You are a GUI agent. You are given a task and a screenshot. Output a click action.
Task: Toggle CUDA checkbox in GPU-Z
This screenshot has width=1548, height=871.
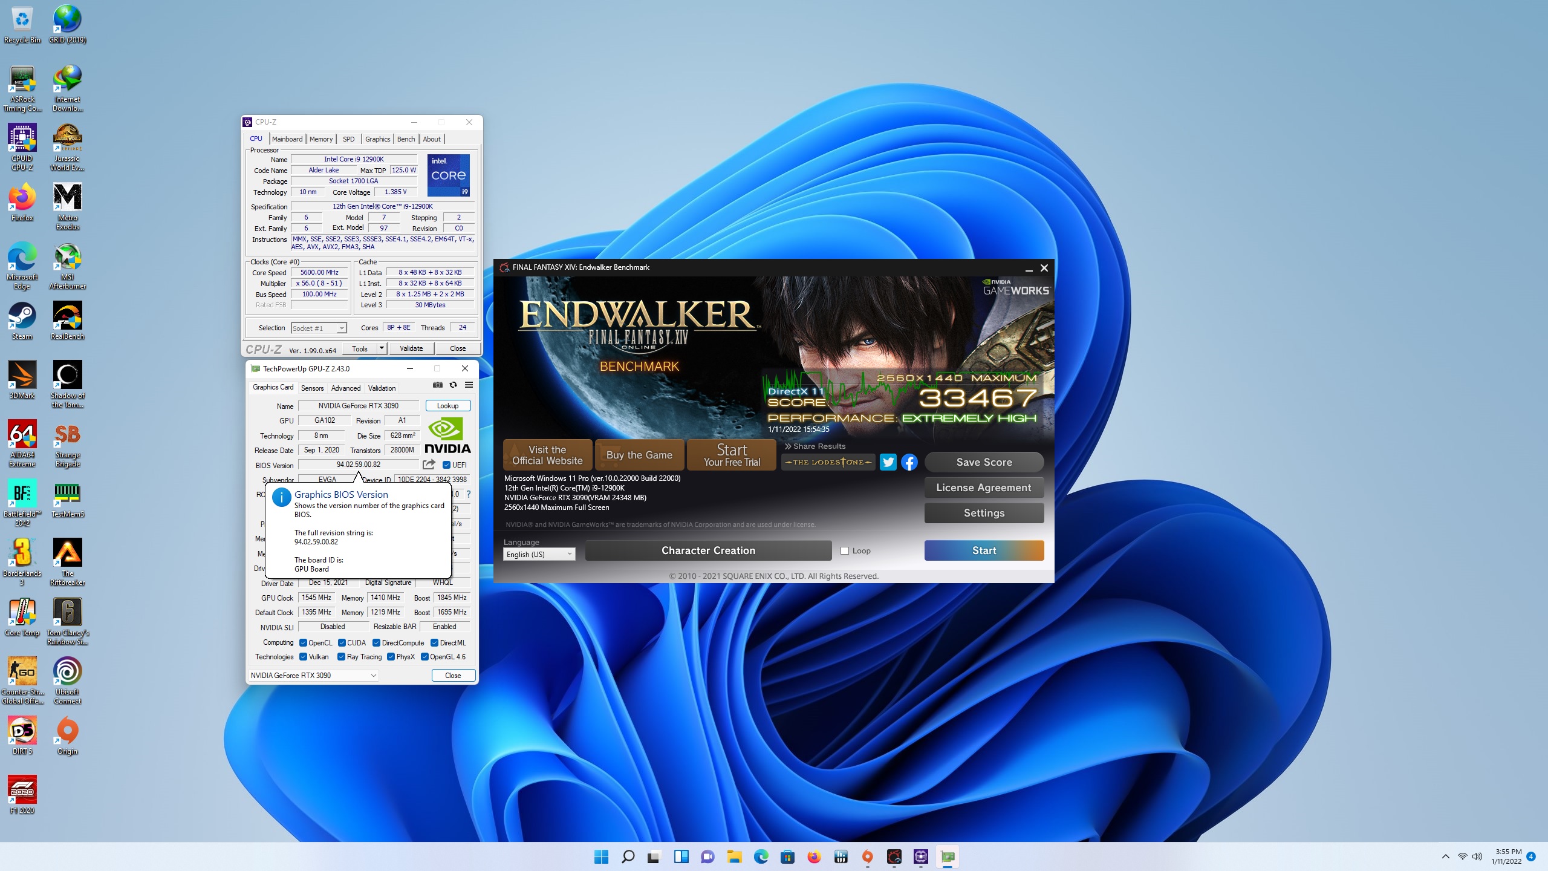pyautogui.click(x=342, y=643)
